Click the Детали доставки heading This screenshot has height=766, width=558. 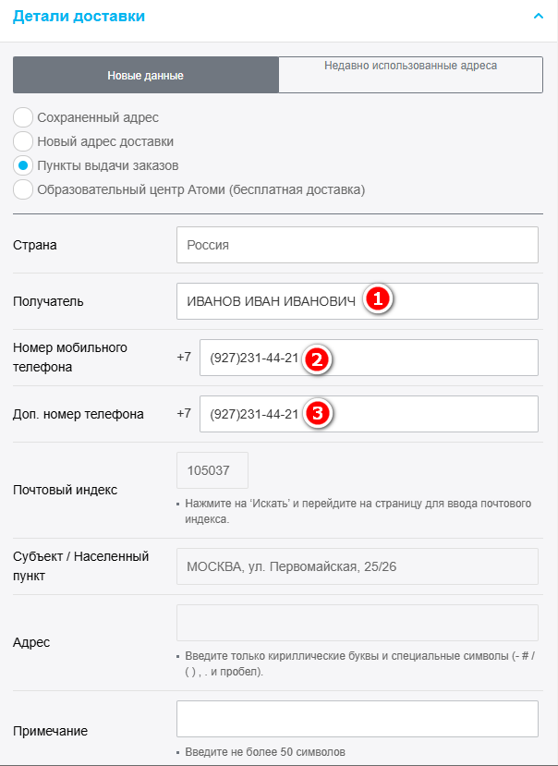[x=79, y=16]
